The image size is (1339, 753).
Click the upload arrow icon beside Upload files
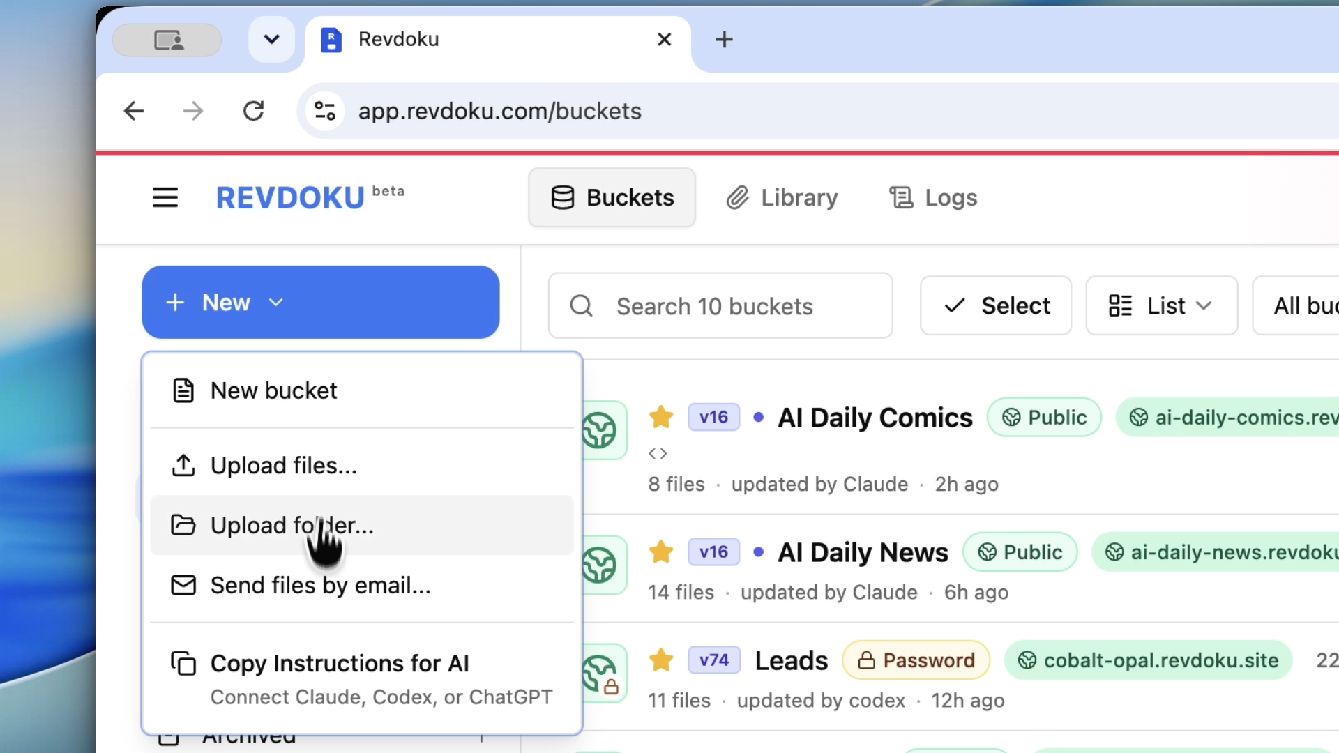coord(183,465)
